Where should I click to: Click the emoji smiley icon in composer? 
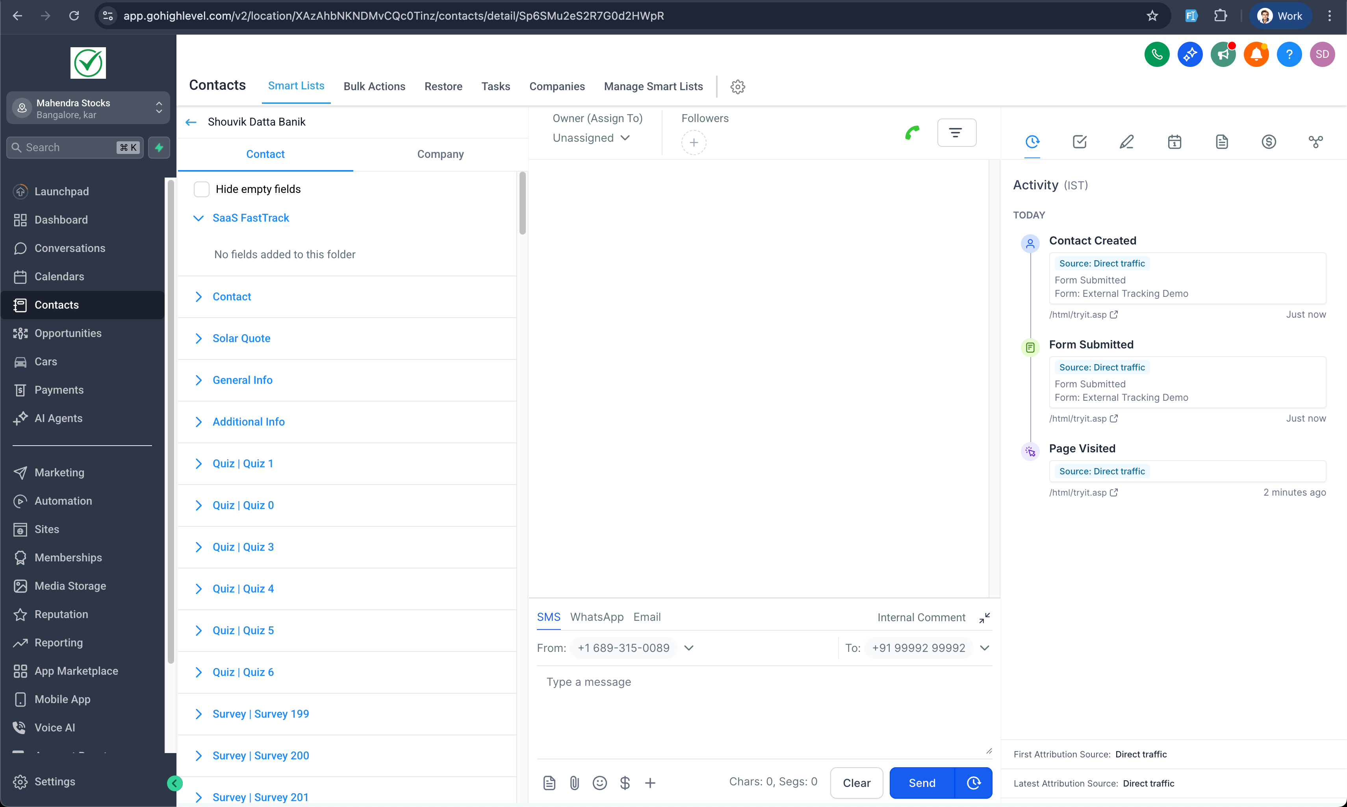pyautogui.click(x=599, y=783)
